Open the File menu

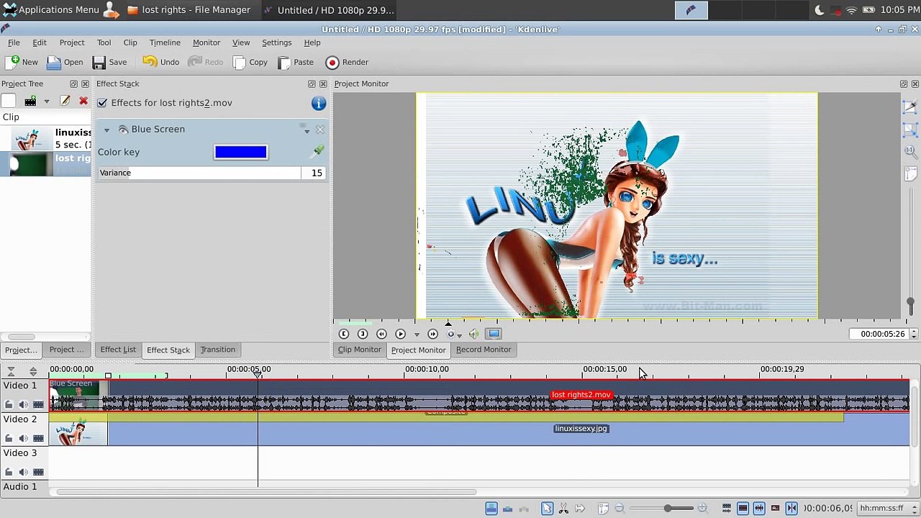click(14, 42)
